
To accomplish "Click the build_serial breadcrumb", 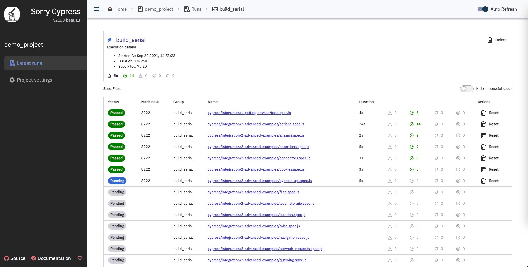I will pos(228,9).
